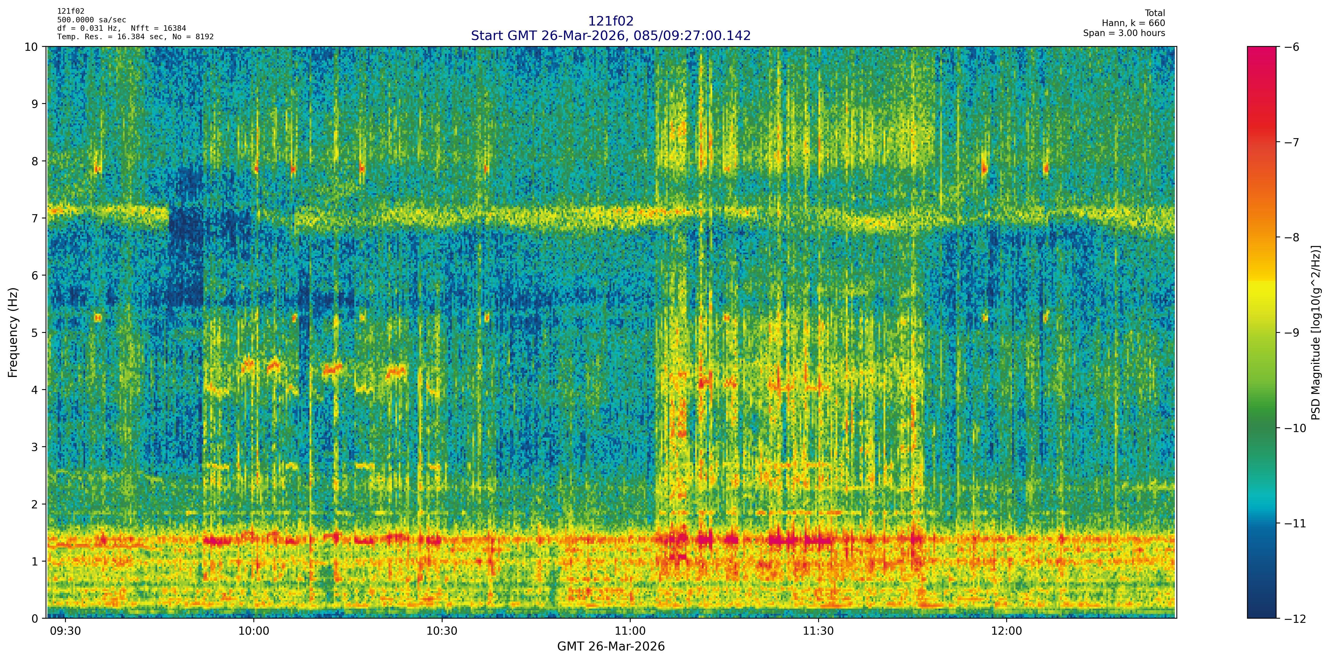The image size is (1330, 661).
Task: Click the 'Frequency (Hz)' y-axis label
Action: tap(13, 333)
